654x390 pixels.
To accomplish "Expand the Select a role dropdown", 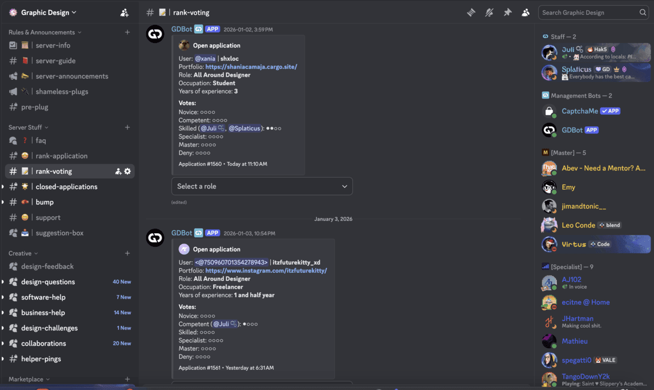I will click(x=262, y=186).
